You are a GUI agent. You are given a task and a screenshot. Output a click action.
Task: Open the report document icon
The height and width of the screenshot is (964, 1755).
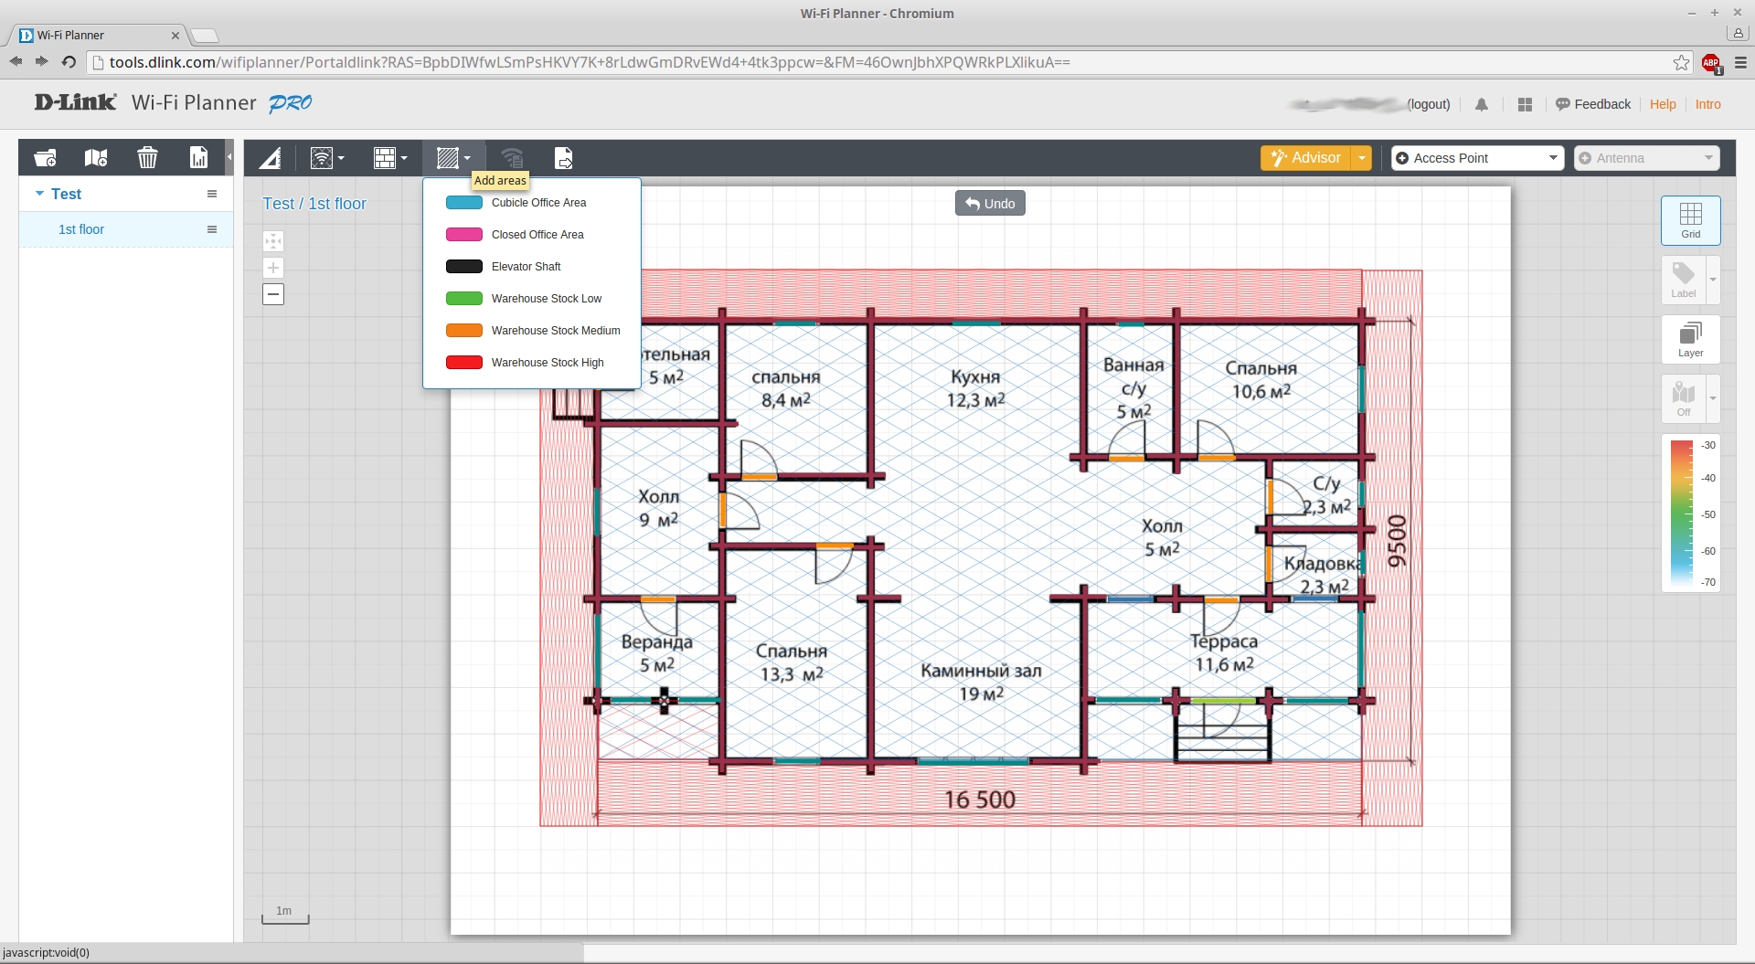198,158
